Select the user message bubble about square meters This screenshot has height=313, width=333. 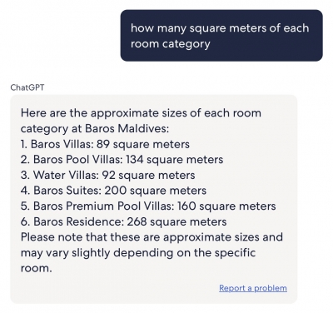(221, 36)
